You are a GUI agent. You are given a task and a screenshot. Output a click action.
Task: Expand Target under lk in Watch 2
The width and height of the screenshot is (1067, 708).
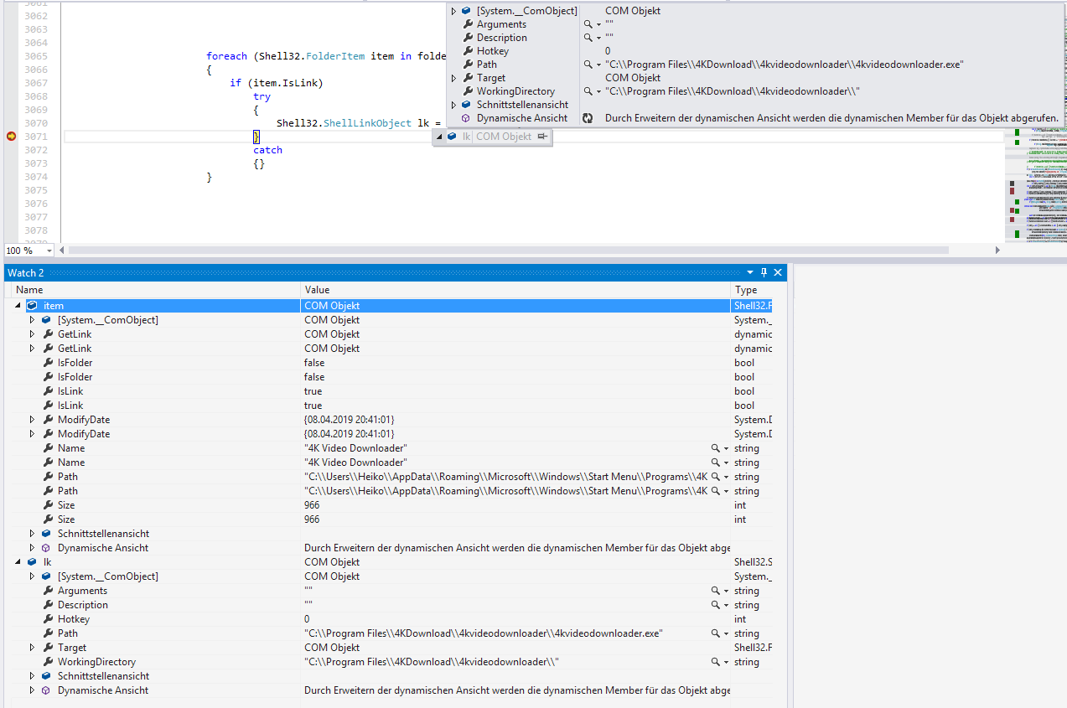click(x=33, y=648)
